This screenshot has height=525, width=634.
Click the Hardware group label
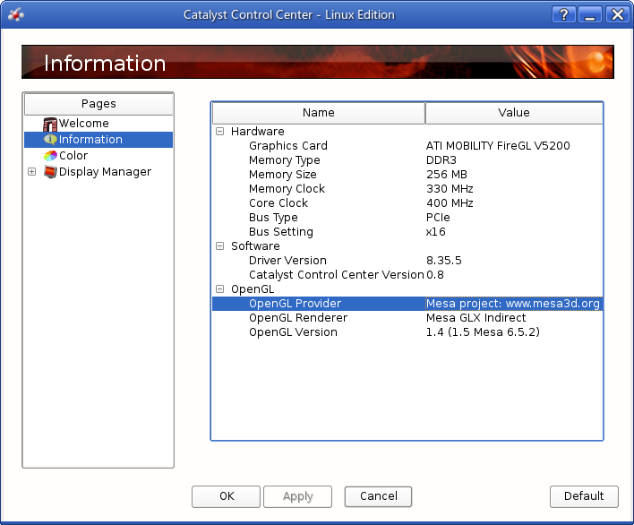[258, 132]
